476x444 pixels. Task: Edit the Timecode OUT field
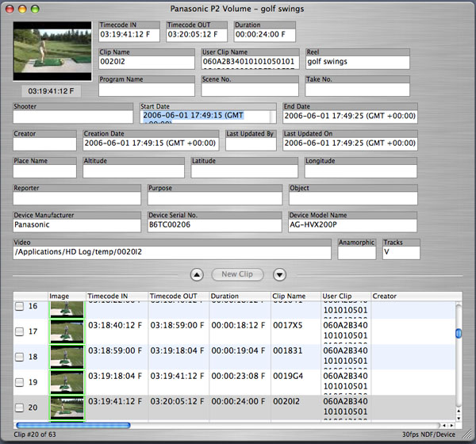[x=197, y=35]
